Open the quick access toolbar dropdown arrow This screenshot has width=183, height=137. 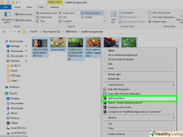coord(17,3)
